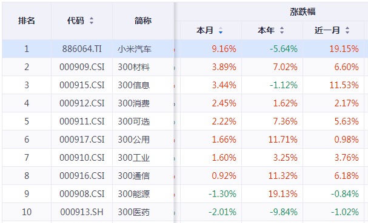Sort by 本年 change arrows

pyautogui.click(x=282, y=30)
